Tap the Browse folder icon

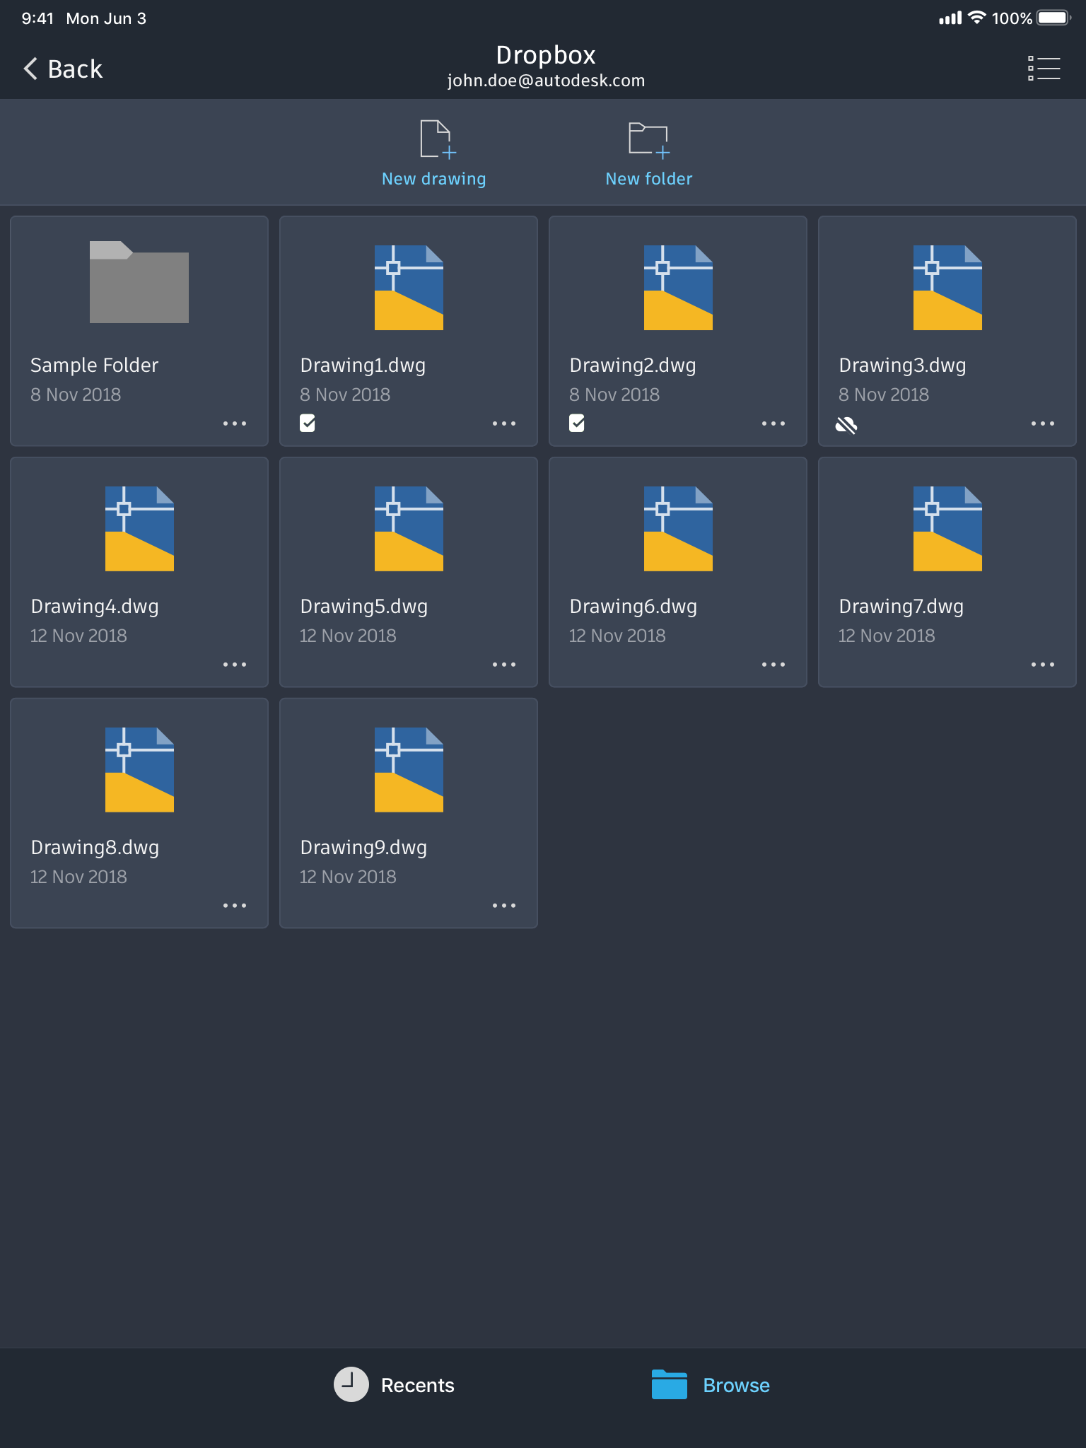[669, 1384]
